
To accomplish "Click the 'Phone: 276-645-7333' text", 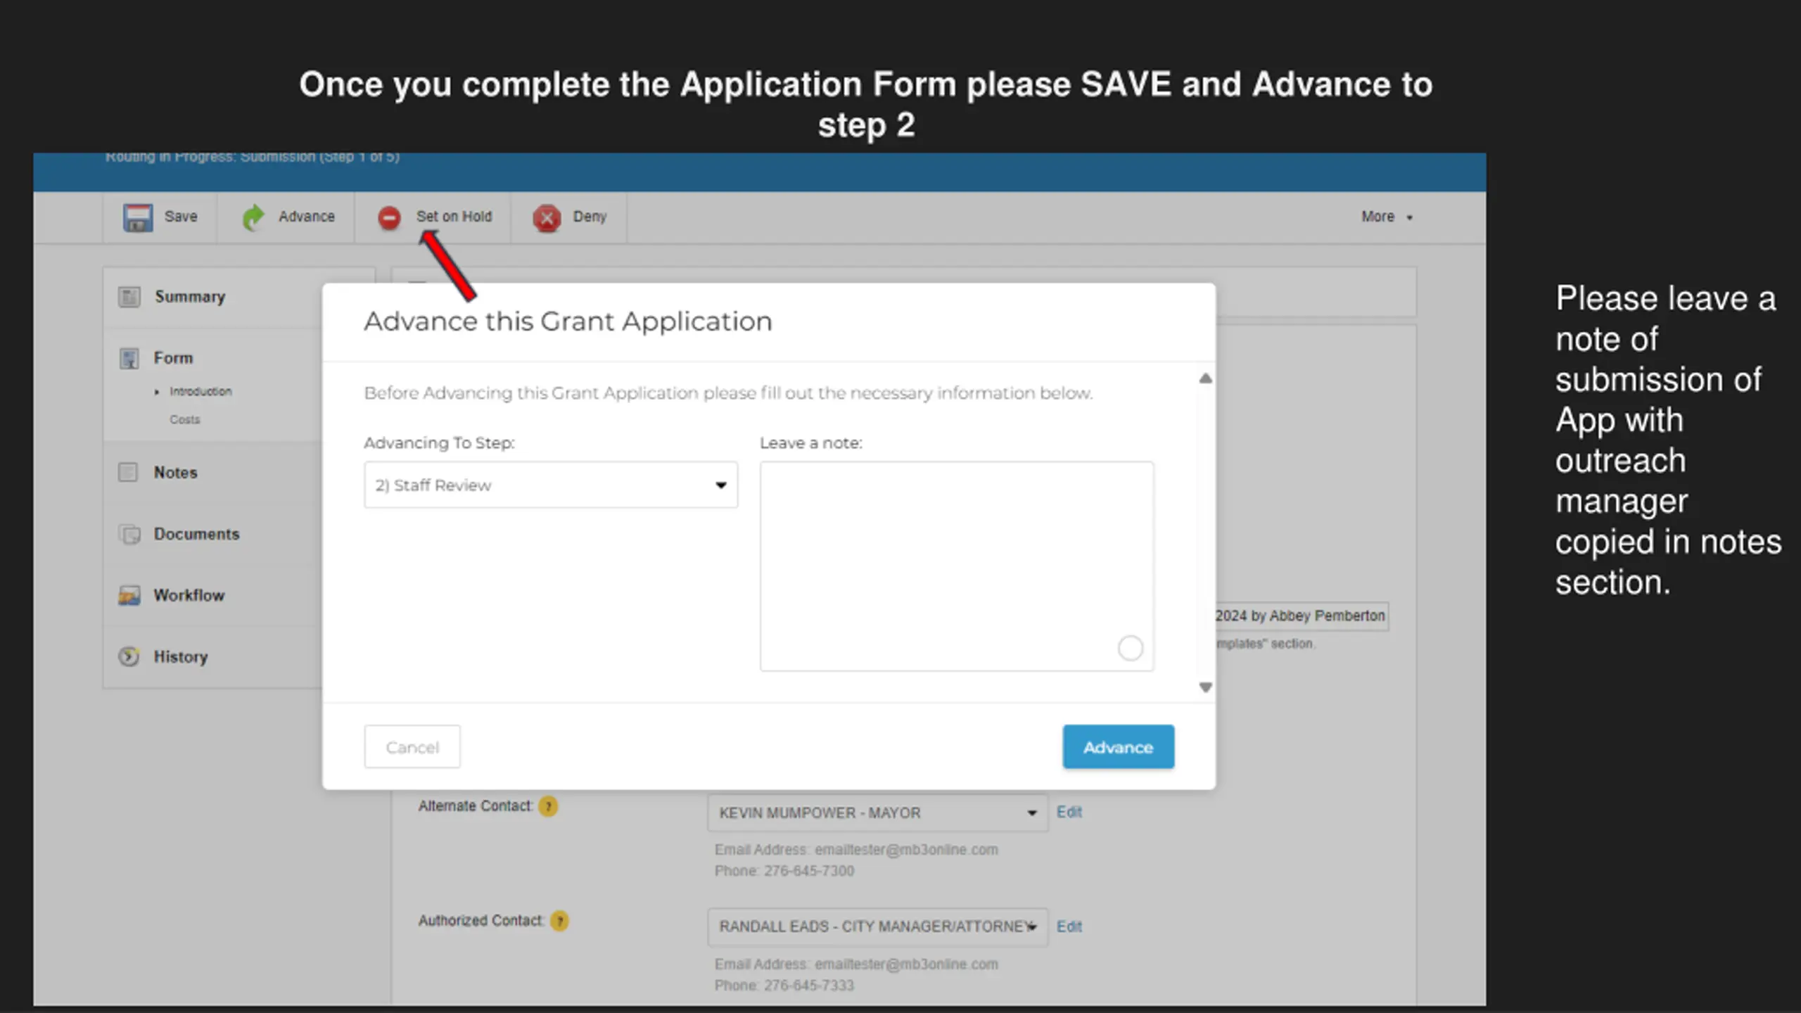I will 784,986.
